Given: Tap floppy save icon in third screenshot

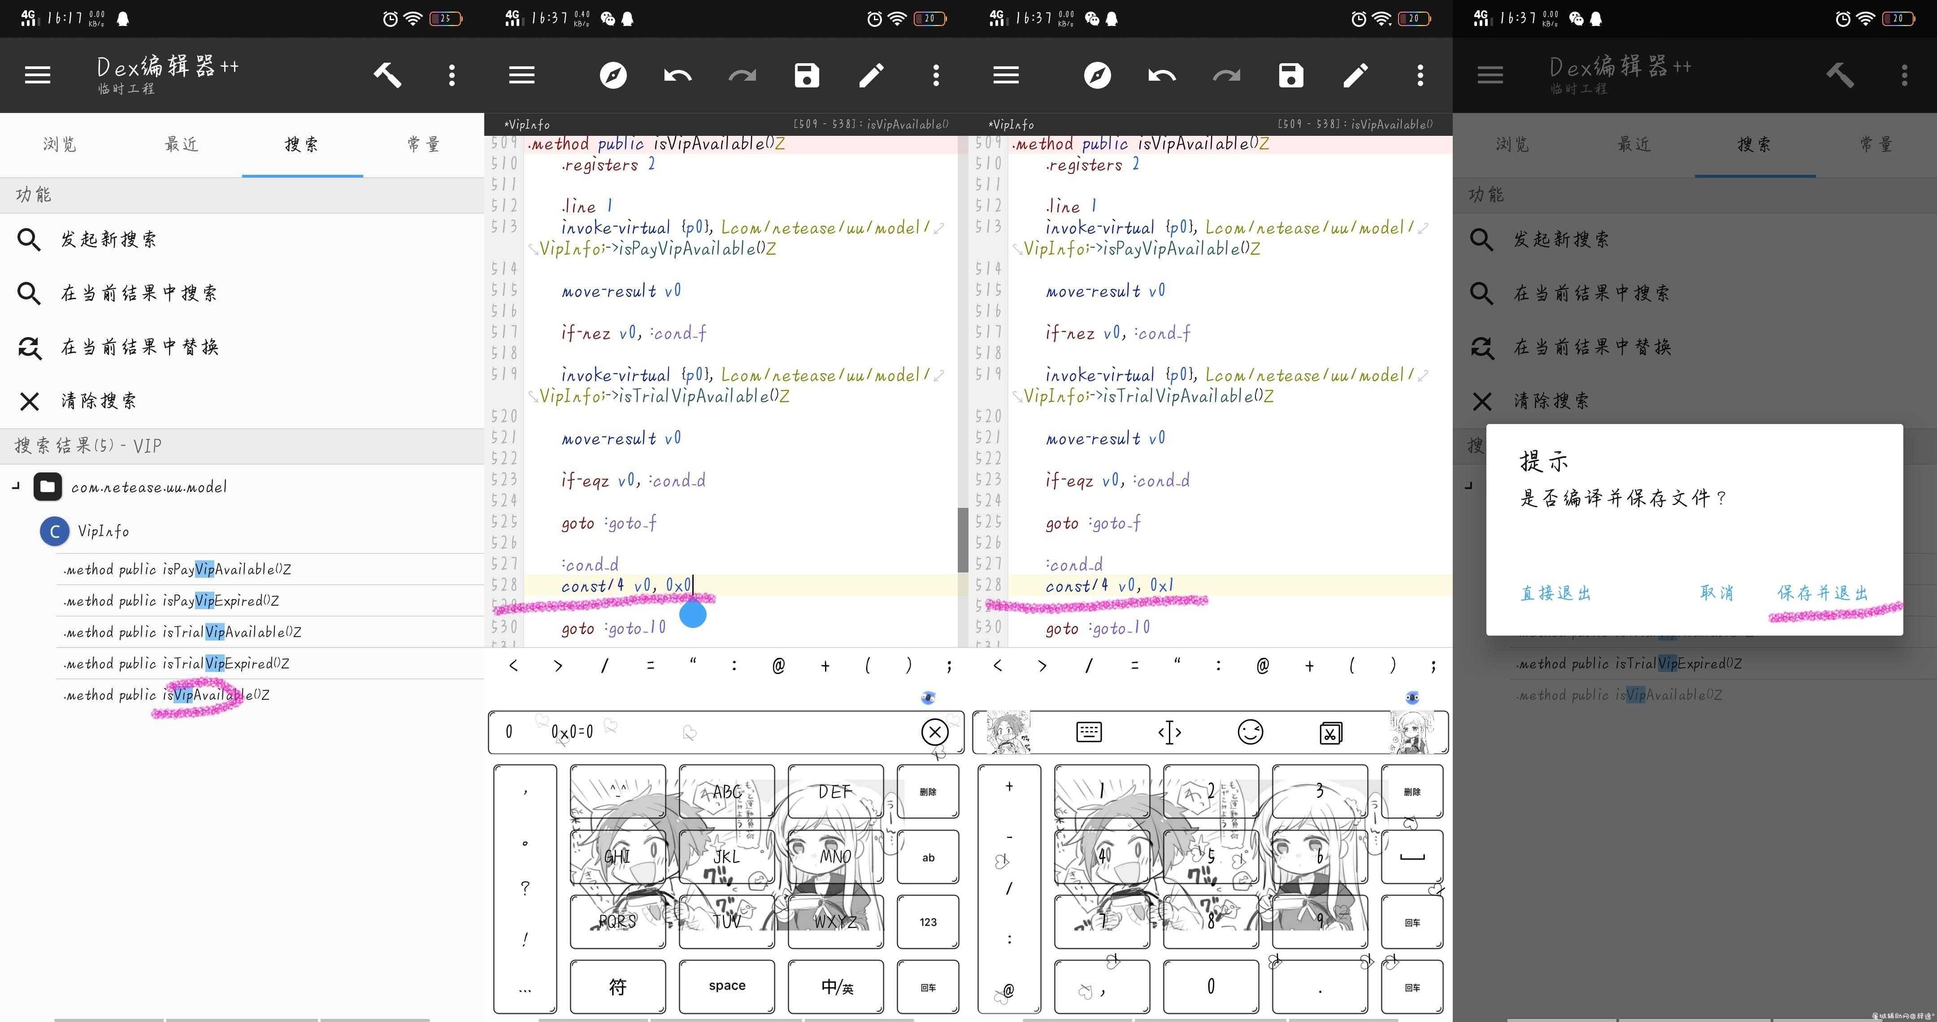Looking at the screenshot, I should point(1291,75).
